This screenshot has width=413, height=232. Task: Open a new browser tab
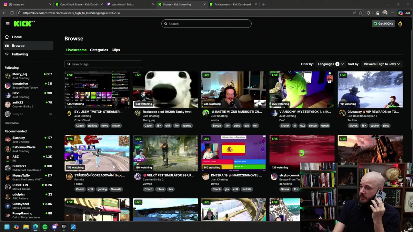click(x=264, y=5)
